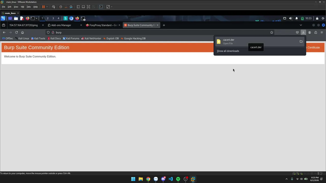Viewport: 326px width, 183px height.
Task: Expand the list all tabs chevron
Action: pos(301,25)
